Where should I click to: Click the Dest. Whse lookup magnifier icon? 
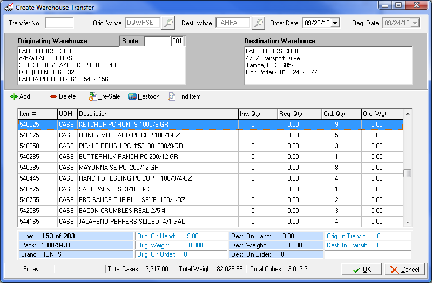click(259, 23)
